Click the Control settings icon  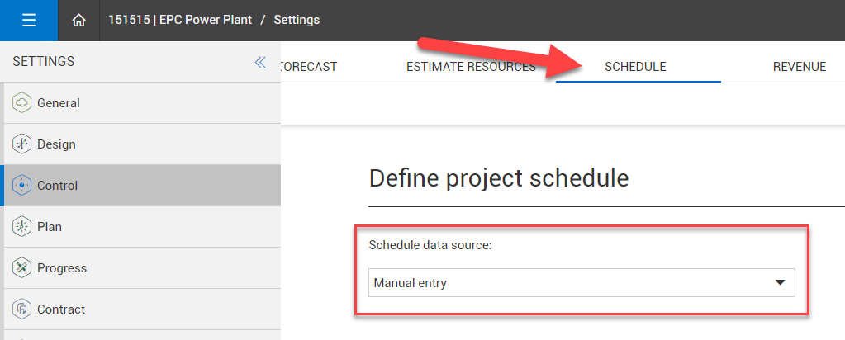pyautogui.click(x=21, y=186)
